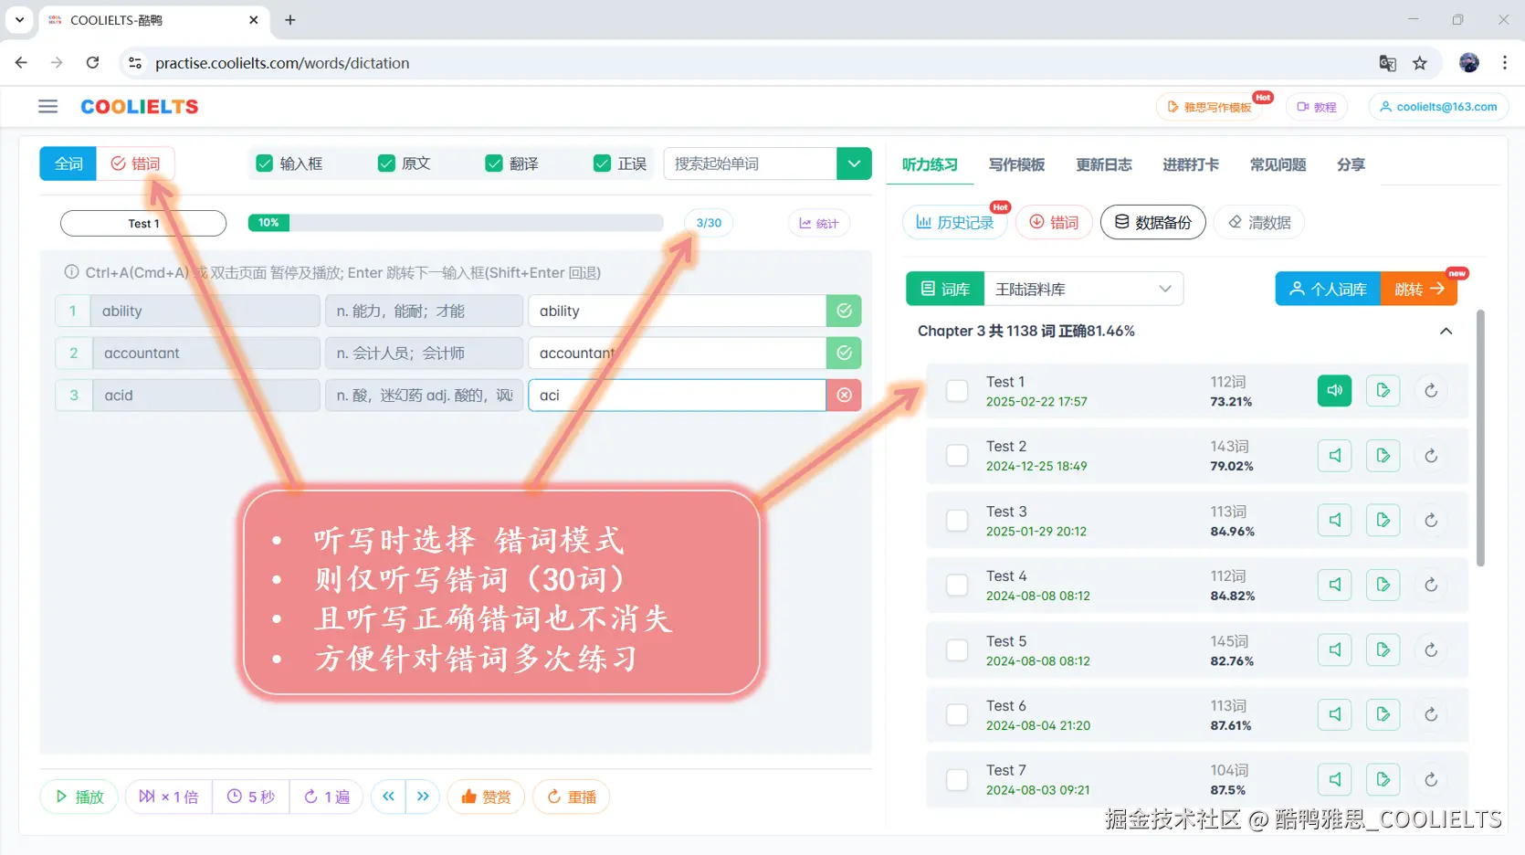Play Test 6 audio speaker icon
The image size is (1525, 855).
pyautogui.click(x=1334, y=714)
